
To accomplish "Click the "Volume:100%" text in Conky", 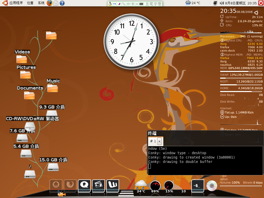I will [x=230, y=183].
